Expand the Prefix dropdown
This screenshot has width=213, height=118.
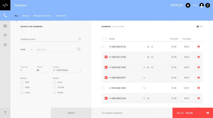(26, 49)
